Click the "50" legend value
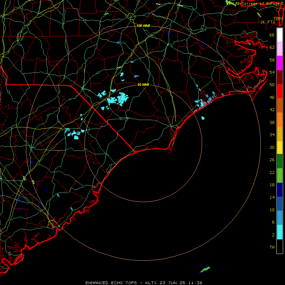 [272, 85]
